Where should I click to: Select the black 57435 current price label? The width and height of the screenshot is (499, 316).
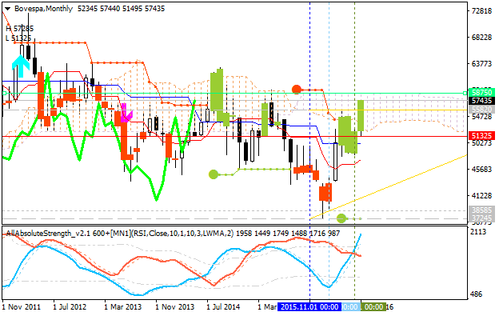pos(481,101)
